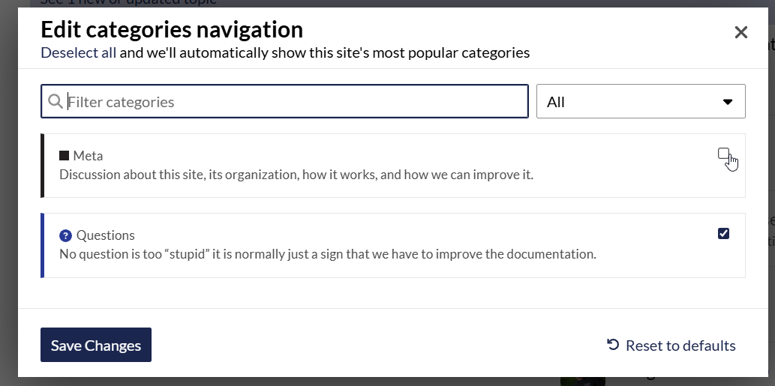Click the black color bar of Meta row
The height and width of the screenshot is (386, 775).
(43, 166)
